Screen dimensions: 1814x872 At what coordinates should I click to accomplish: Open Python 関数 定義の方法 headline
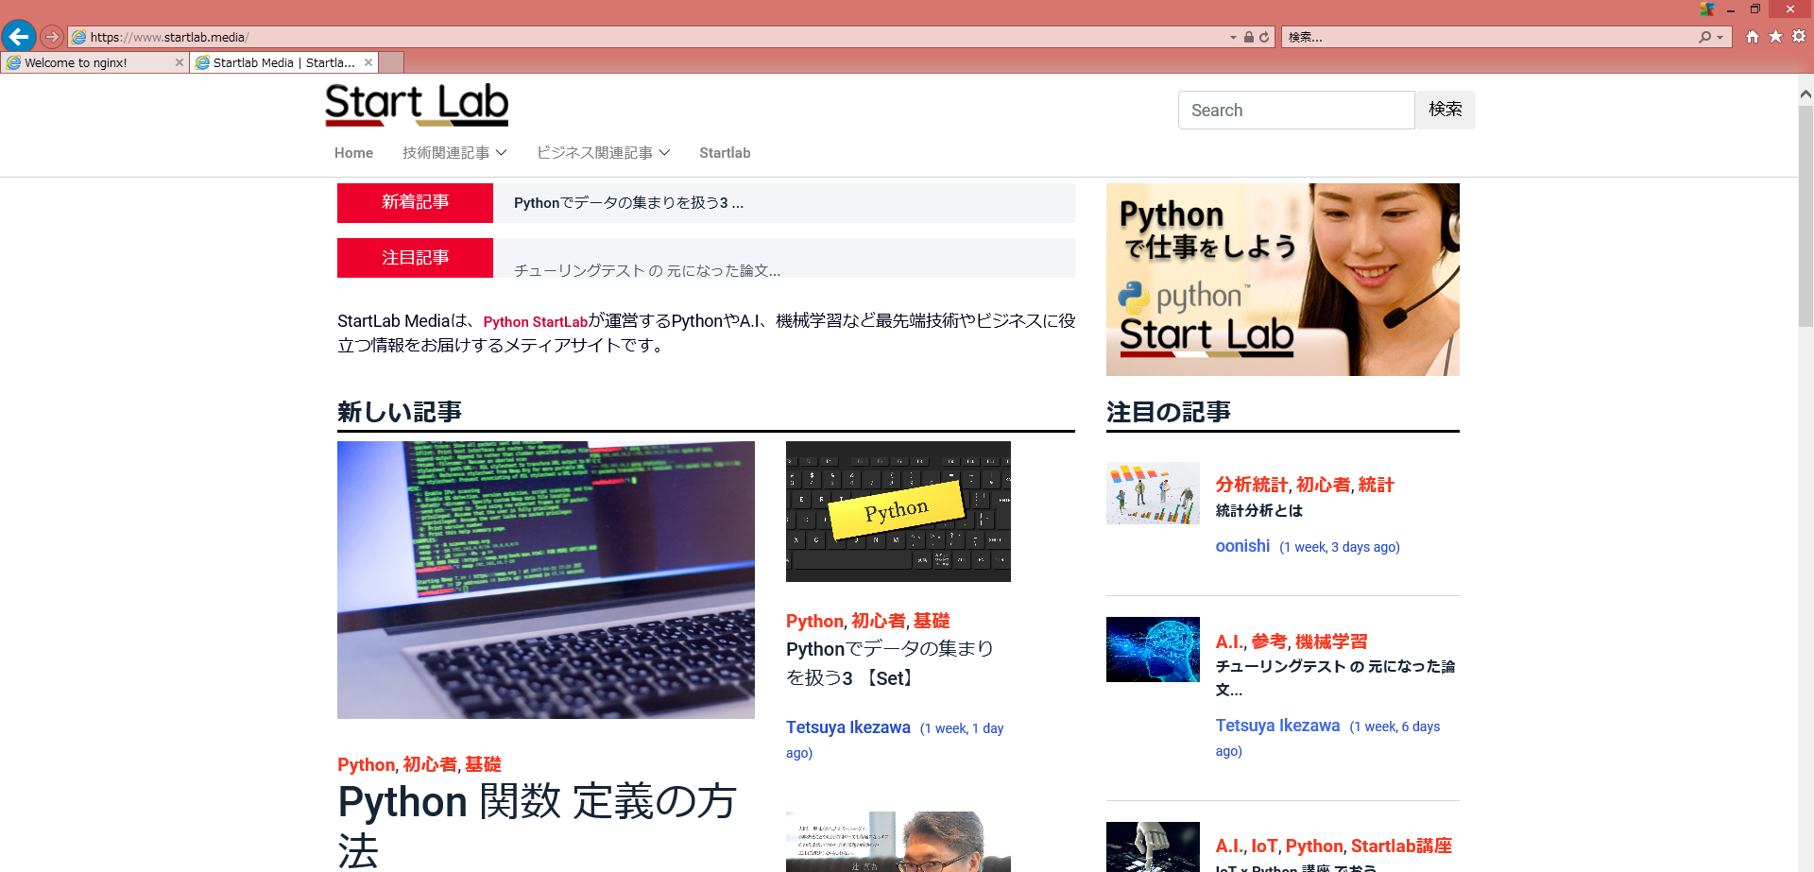(537, 825)
